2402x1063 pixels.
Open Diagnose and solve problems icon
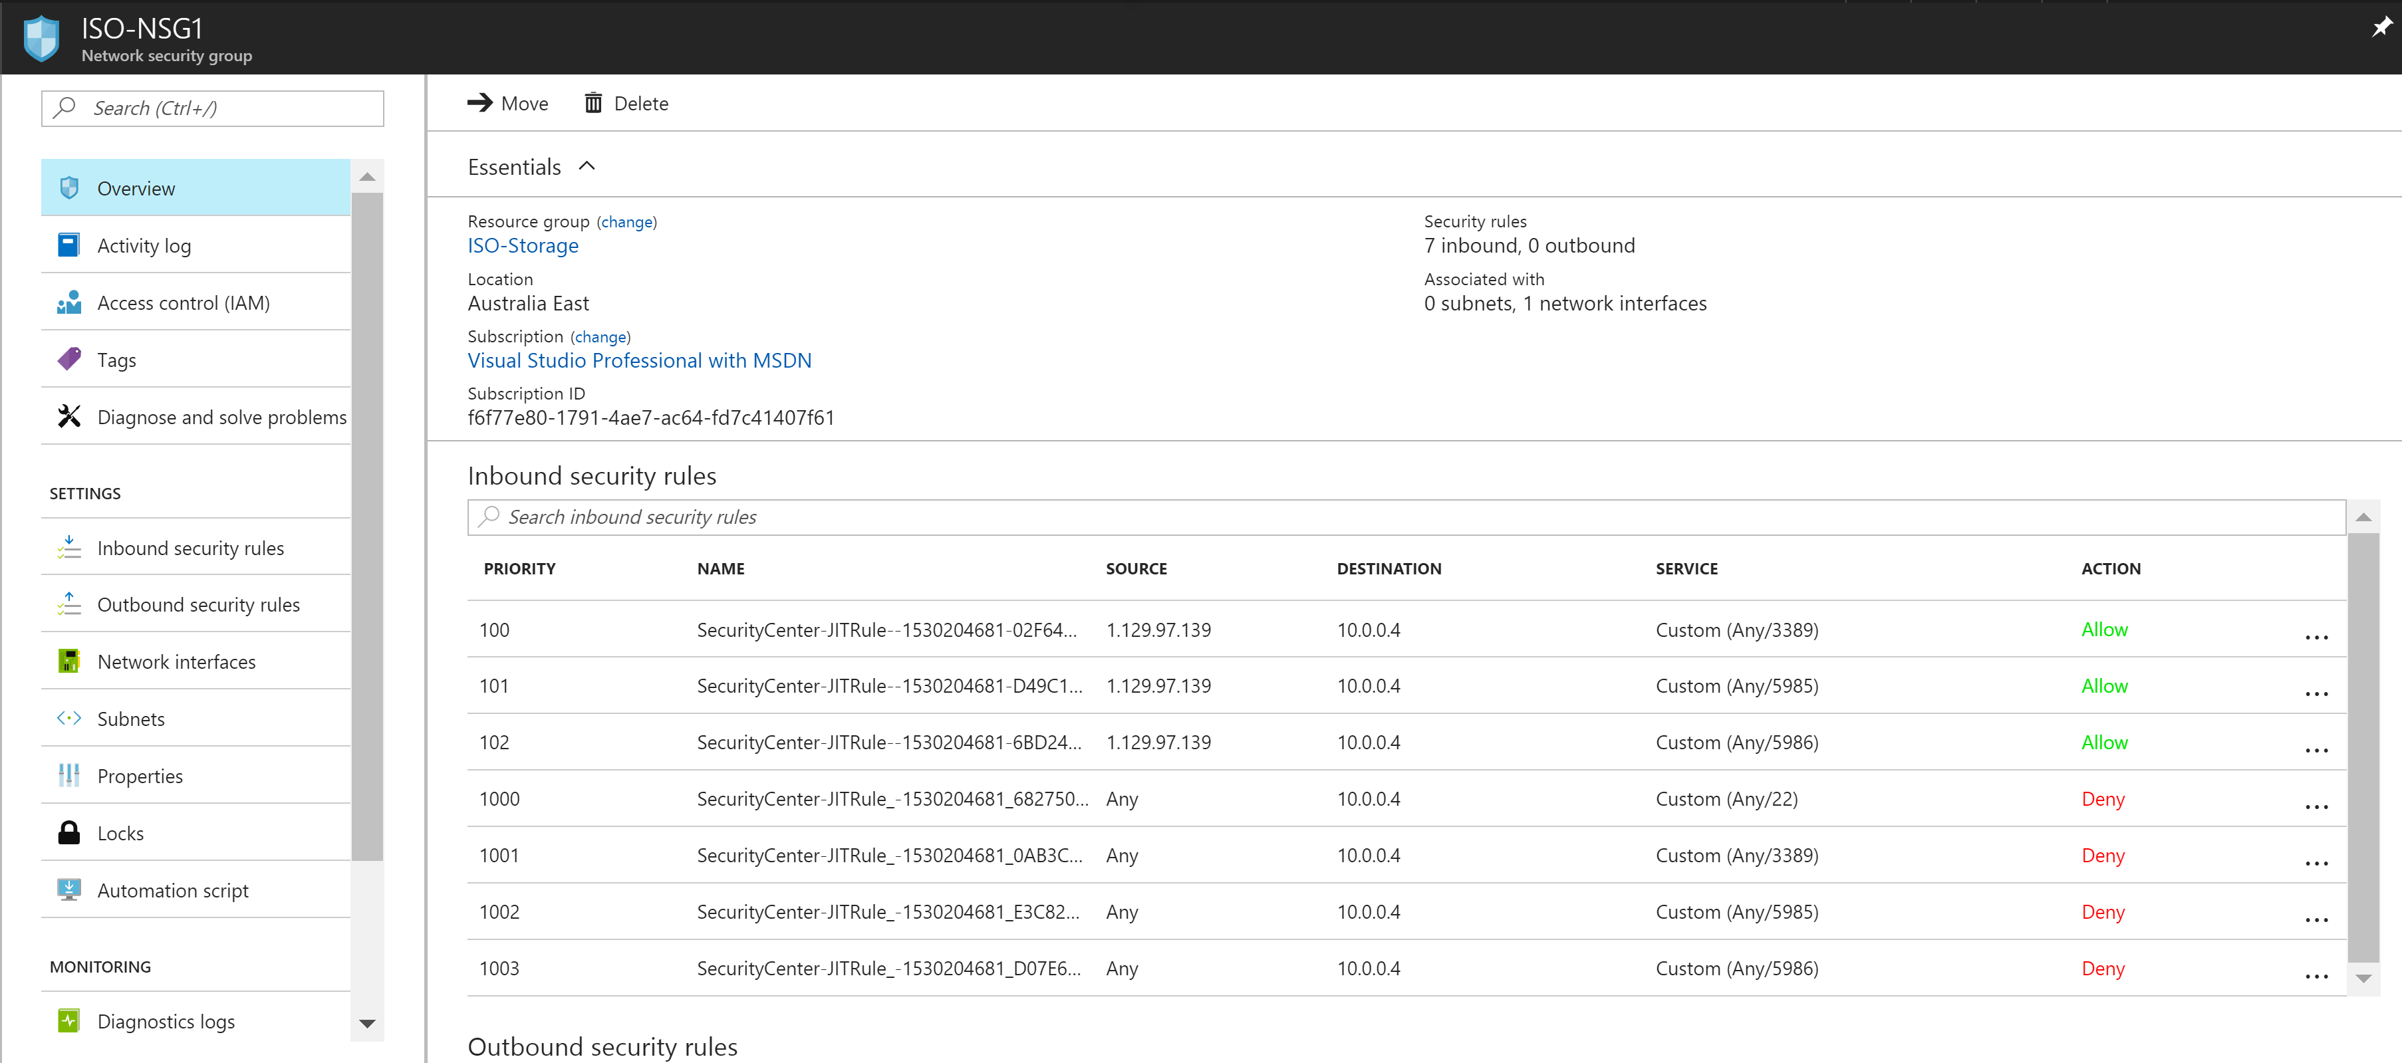point(69,417)
